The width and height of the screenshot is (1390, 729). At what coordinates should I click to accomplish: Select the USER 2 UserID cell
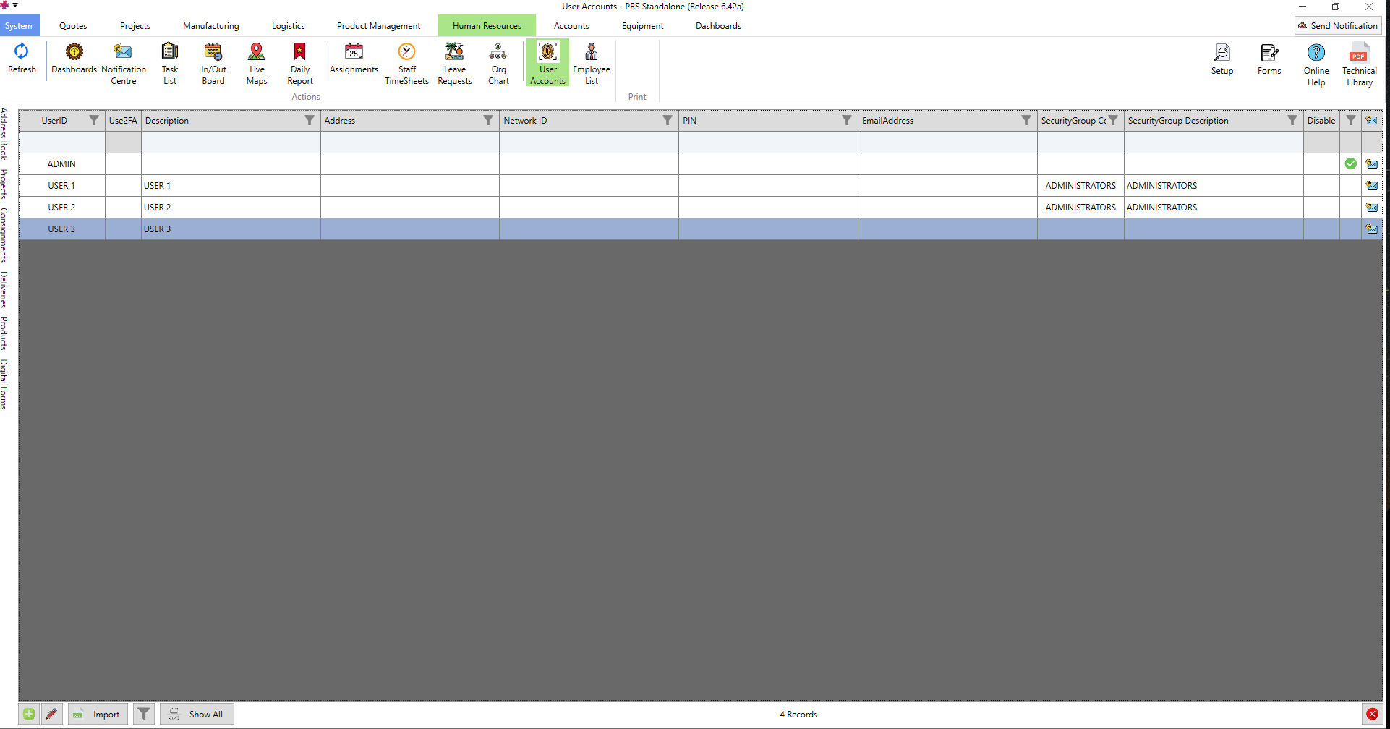pyautogui.click(x=61, y=208)
